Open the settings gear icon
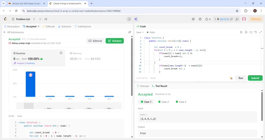This screenshot has height=140, width=265. [200, 19]
